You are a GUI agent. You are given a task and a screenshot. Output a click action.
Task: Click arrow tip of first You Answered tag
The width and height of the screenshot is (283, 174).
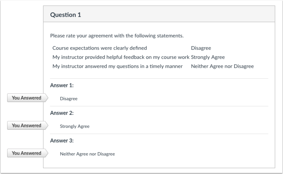tap(46, 98)
